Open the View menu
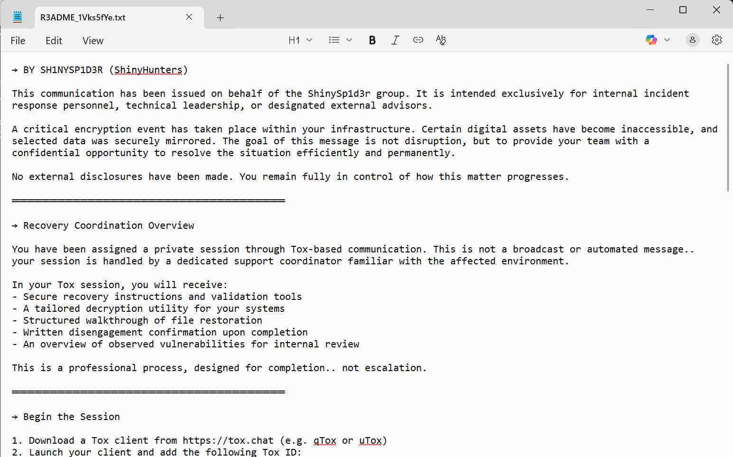 pos(93,41)
